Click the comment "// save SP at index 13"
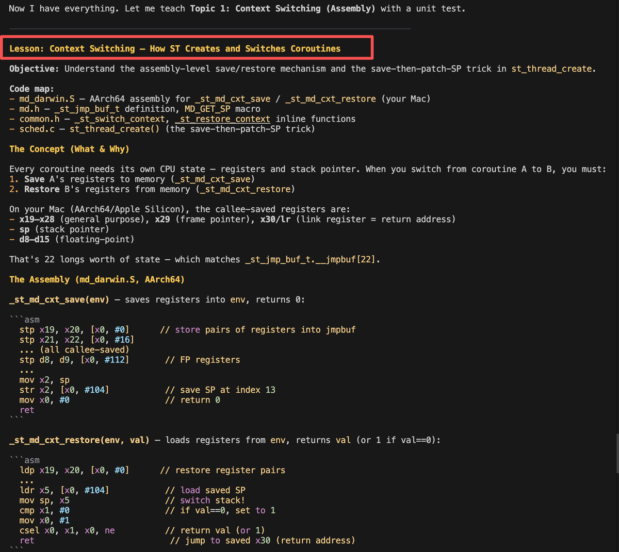Viewport: 619px width, 552px height. click(220, 390)
